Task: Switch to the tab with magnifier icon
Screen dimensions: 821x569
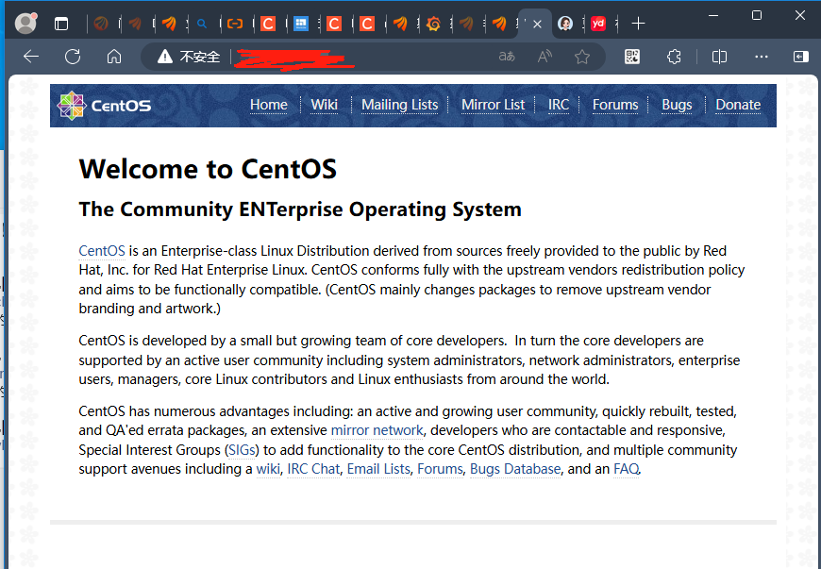Action: [202, 24]
